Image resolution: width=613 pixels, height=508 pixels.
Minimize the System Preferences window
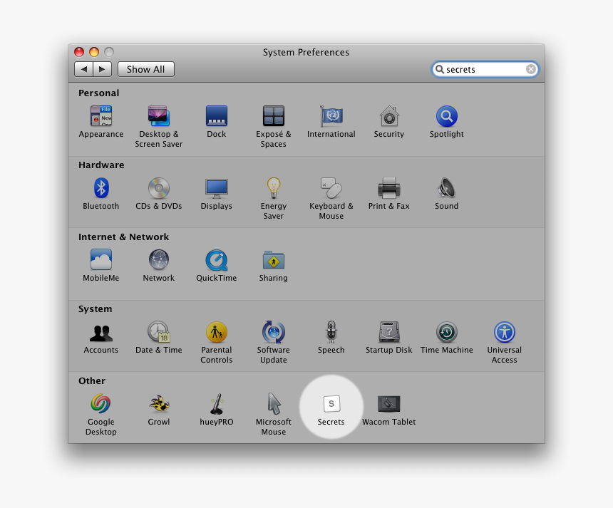[94, 52]
